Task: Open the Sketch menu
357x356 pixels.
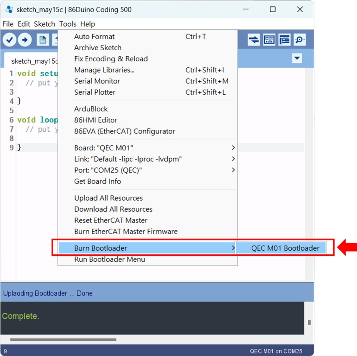Action: point(44,24)
